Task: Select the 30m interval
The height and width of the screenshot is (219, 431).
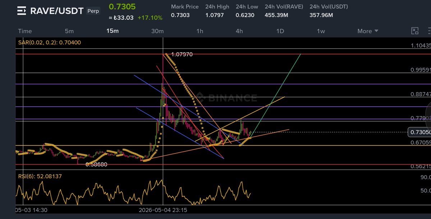Action: [x=157, y=31]
